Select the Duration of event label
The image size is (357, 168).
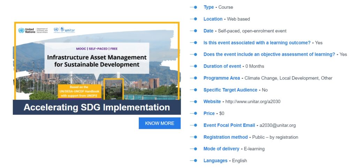coord(222,66)
